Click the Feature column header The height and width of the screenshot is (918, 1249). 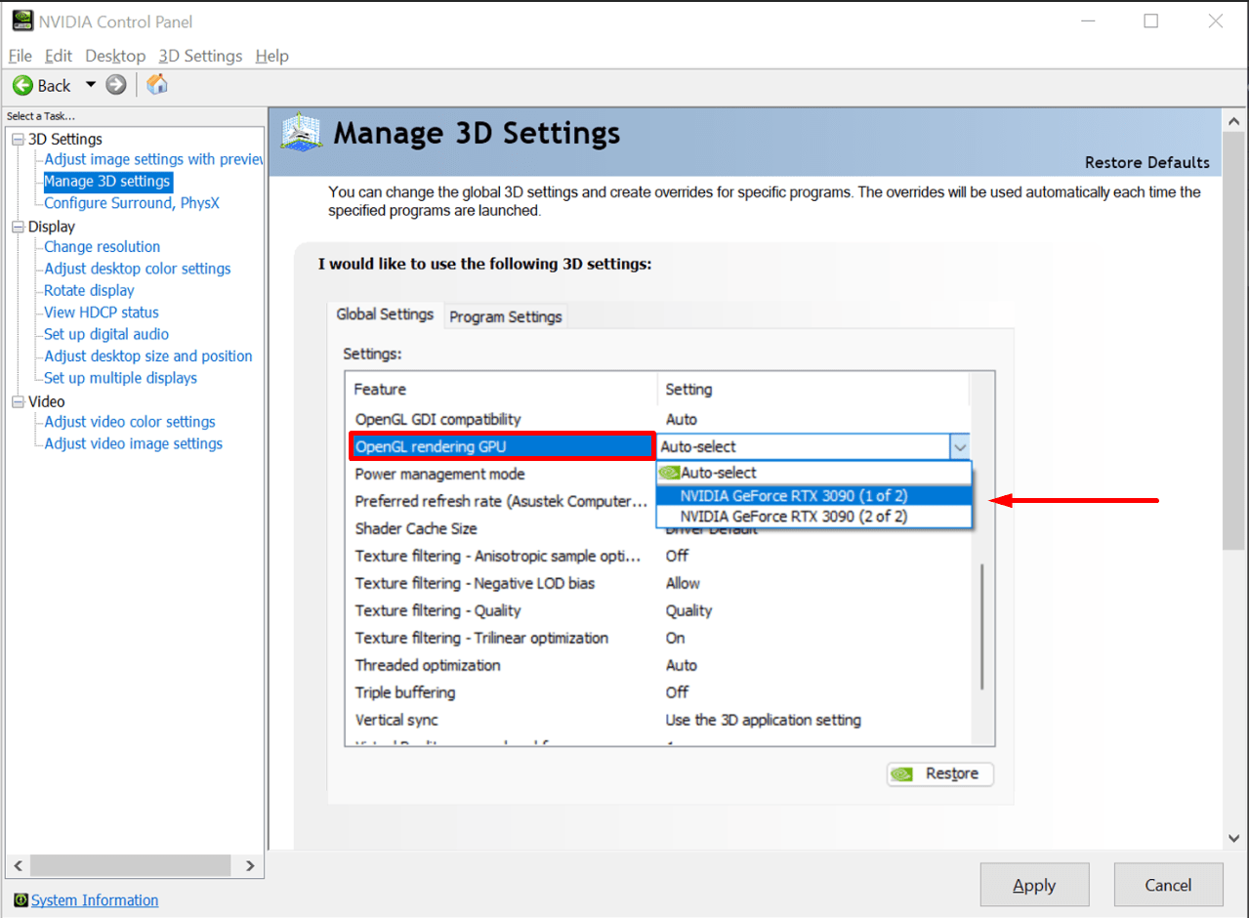[x=502, y=390]
